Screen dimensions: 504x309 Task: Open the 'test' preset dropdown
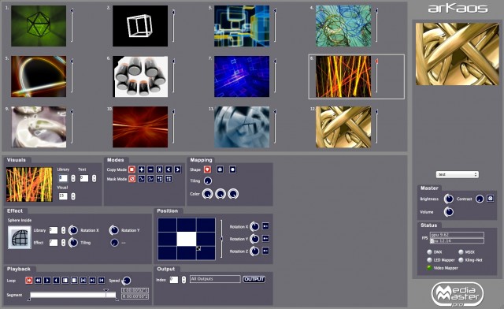coord(457,174)
